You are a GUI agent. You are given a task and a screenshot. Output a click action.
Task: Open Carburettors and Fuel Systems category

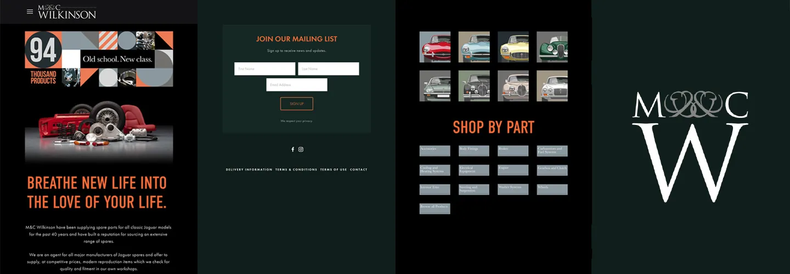552,151
